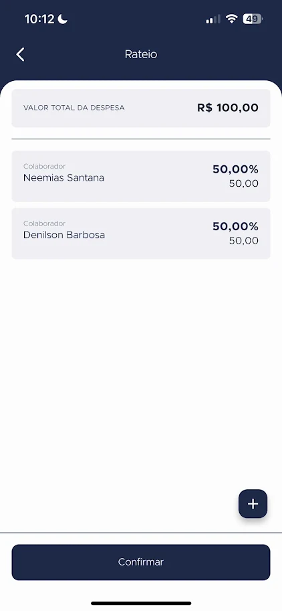Image resolution: width=282 pixels, height=611 pixels.
Task: Tap the battery indicator showing 49
Action: click(253, 19)
